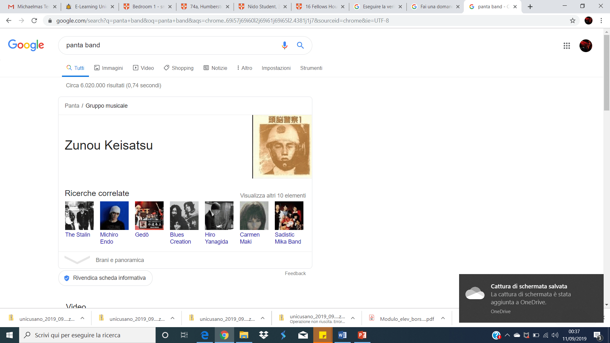Open the Google apps grid
The image size is (610, 343).
(567, 46)
